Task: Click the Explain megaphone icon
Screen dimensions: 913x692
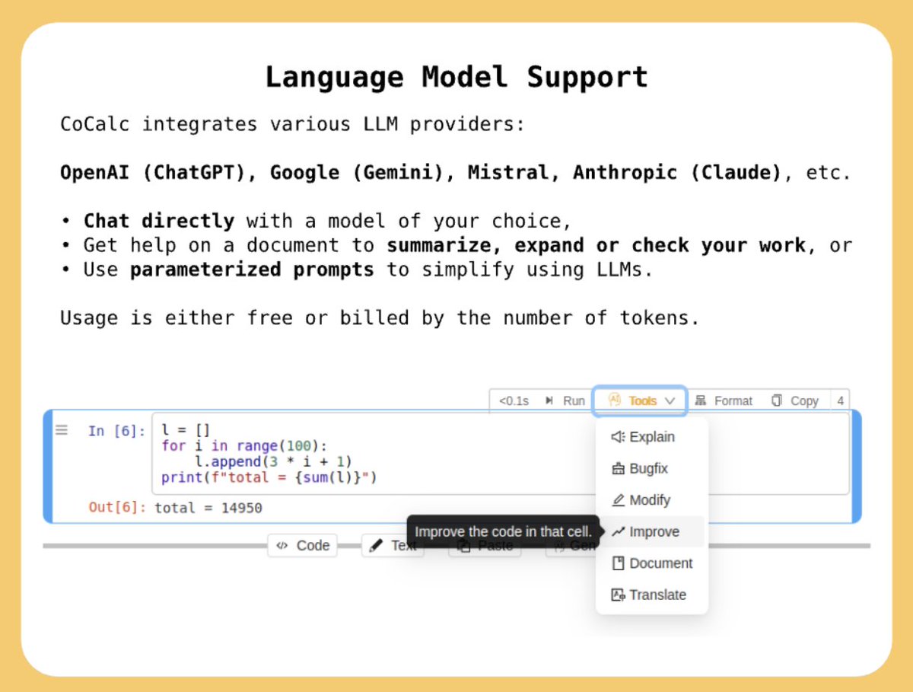Action: [618, 437]
